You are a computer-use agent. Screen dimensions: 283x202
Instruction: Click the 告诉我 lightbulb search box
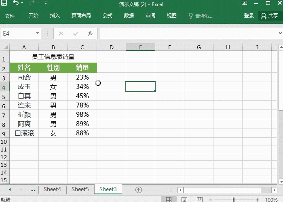[201, 16]
